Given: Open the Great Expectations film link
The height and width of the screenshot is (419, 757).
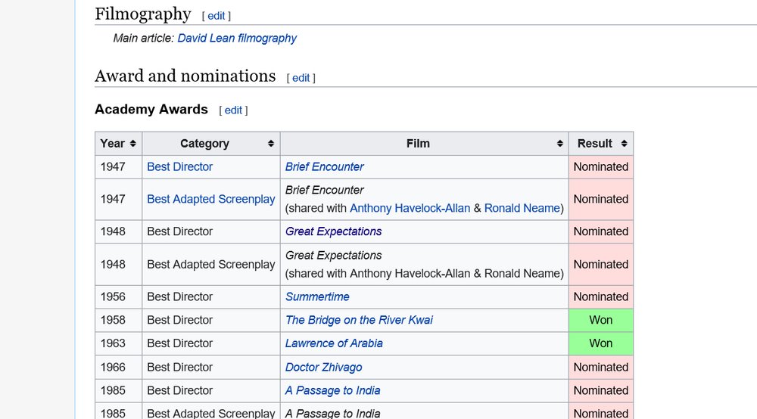Looking at the screenshot, I should tap(333, 231).
